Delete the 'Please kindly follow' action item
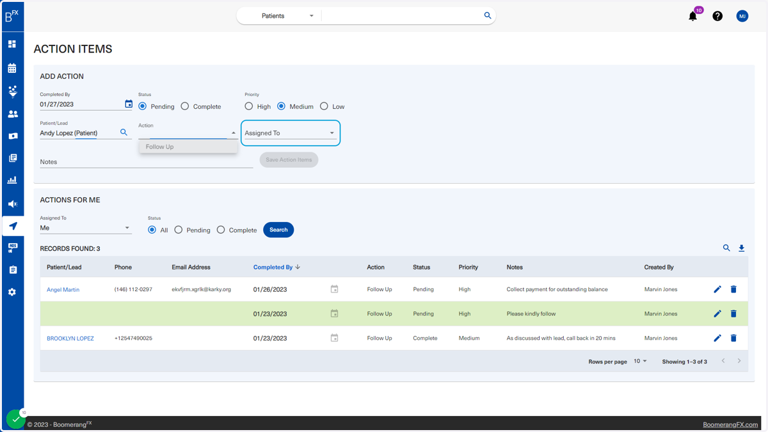Image resolution: width=768 pixels, height=432 pixels. coord(733,314)
